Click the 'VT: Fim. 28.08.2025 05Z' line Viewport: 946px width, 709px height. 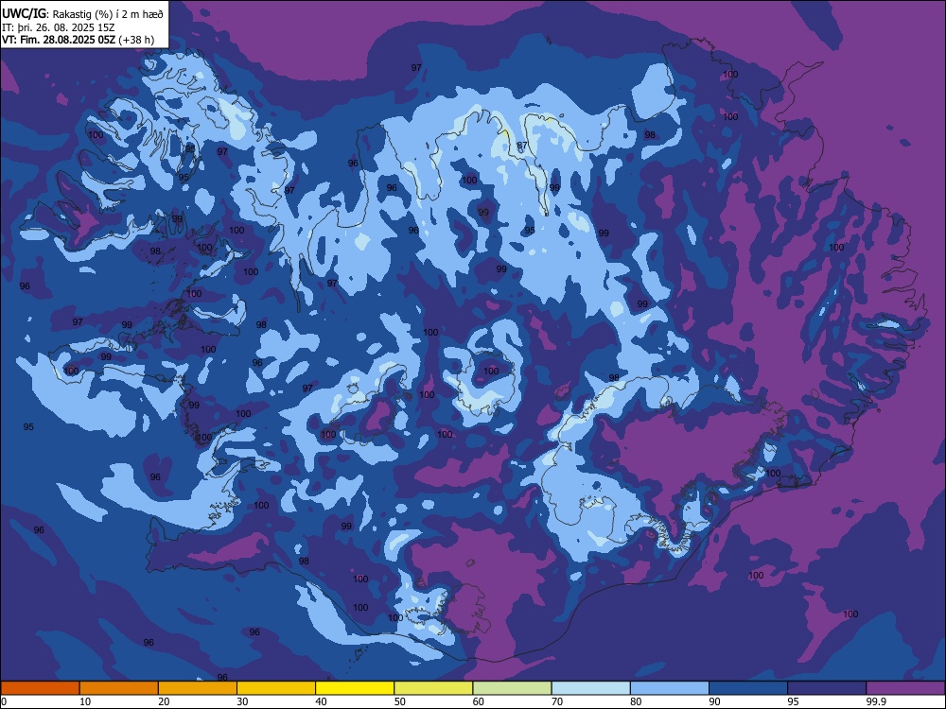[x=59, y=40]
